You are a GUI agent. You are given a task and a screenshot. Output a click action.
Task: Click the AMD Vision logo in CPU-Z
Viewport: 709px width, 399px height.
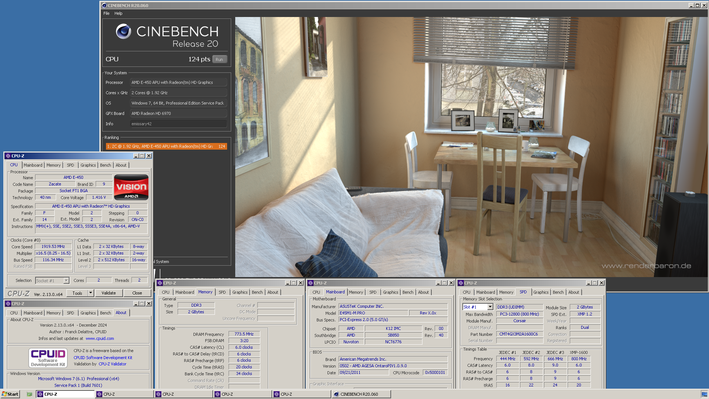pyautogui.click(x=131, y=187)
